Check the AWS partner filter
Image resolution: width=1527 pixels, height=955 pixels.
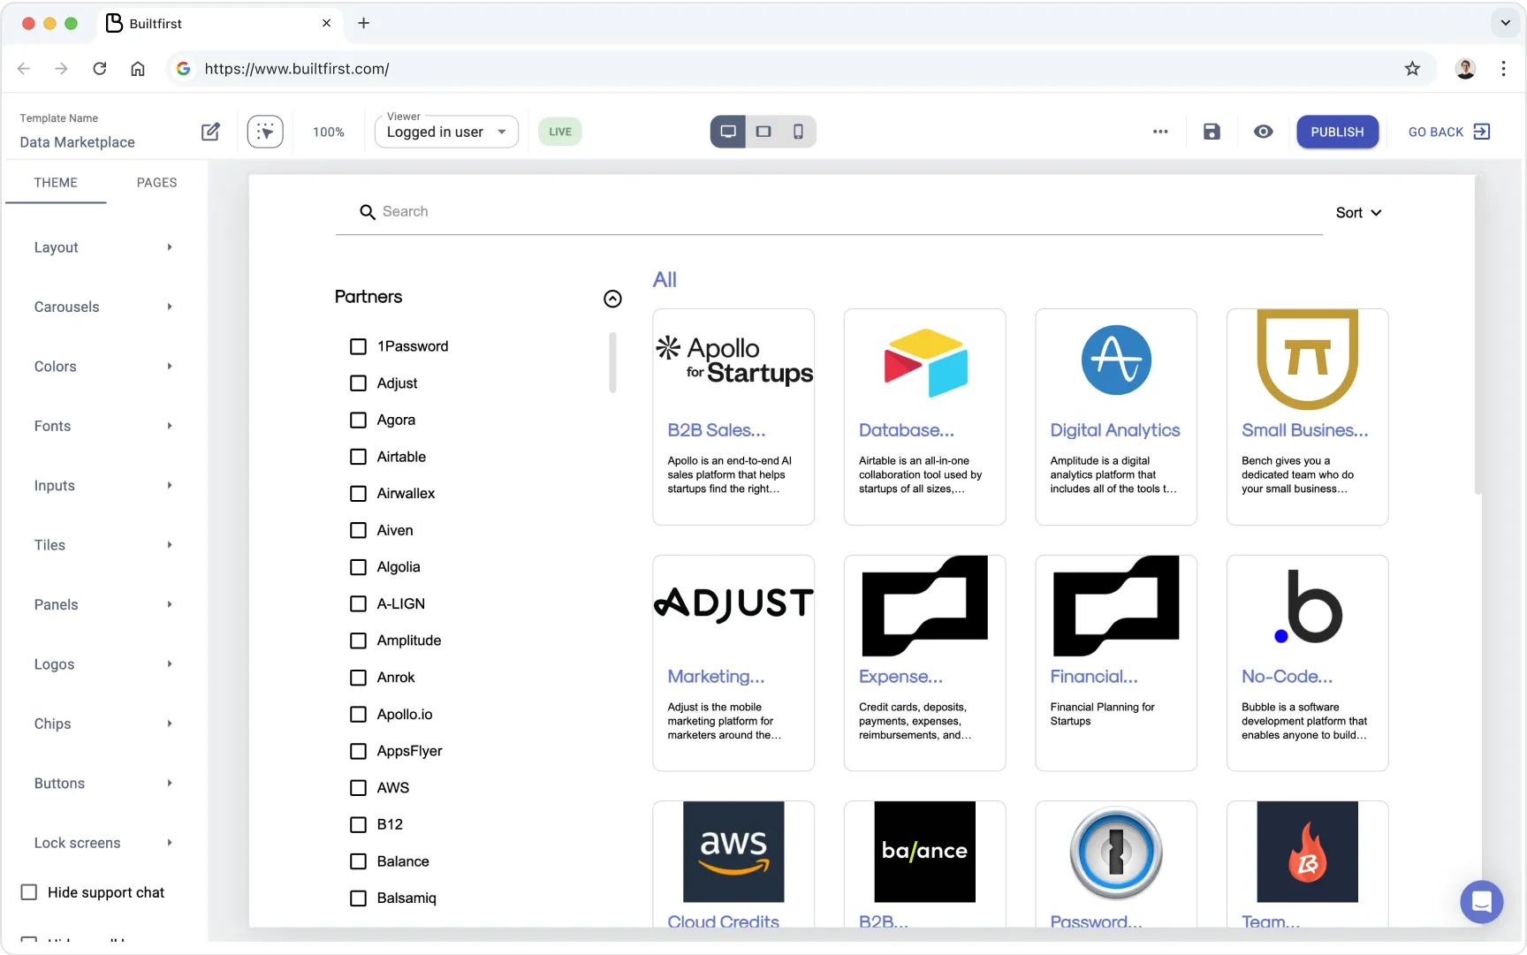[358, 788]
